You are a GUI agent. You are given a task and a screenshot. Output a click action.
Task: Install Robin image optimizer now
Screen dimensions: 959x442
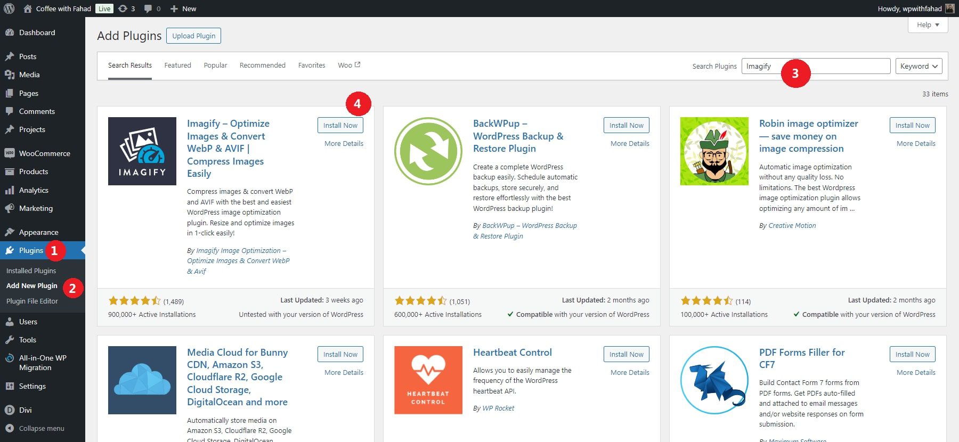click(913, 125)
